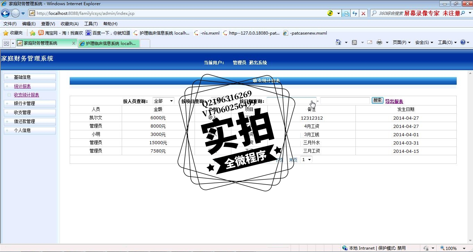Click the green 360 plus icon in address bar
The height and width of the screenshot is (252, 473).
pyautogui.click(x=330, y=13)
